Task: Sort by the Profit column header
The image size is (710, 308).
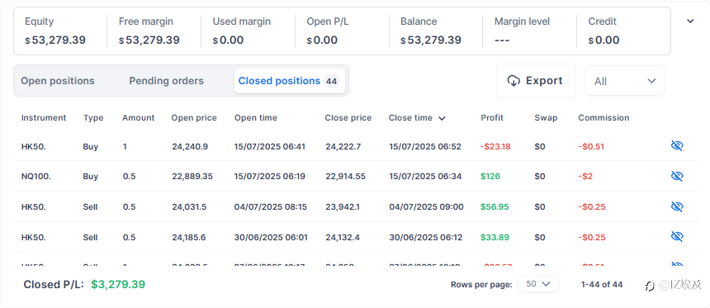Action: (492, 118)
